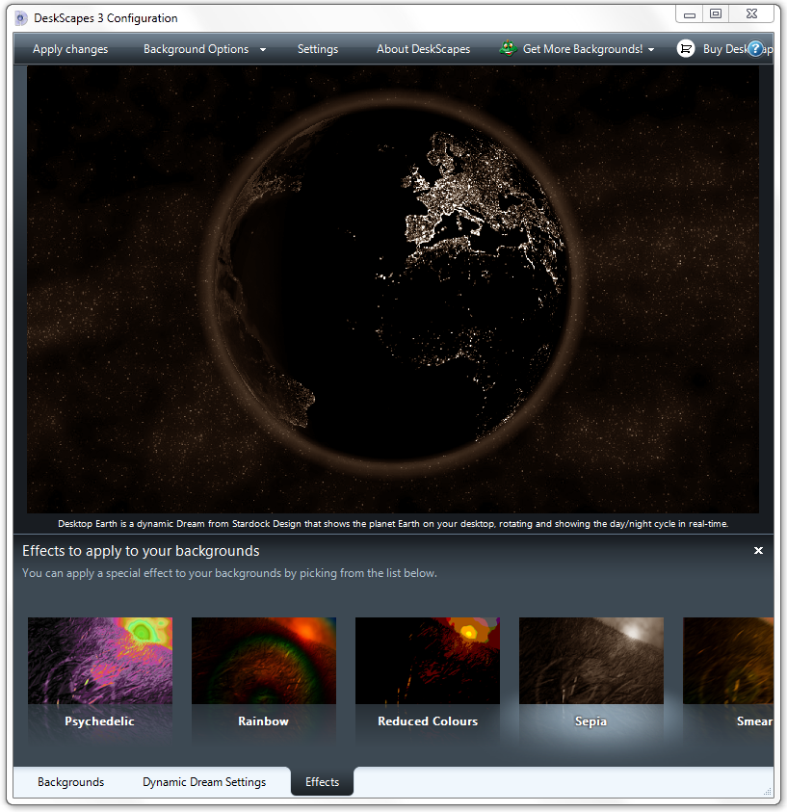The width and height of the screenshot is (787, 812).
Task: Open the Settings menu item
Action: (318, 49)
